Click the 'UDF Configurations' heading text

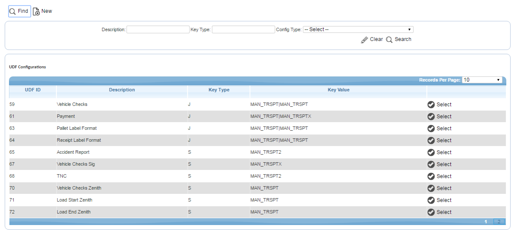(27, 67)
